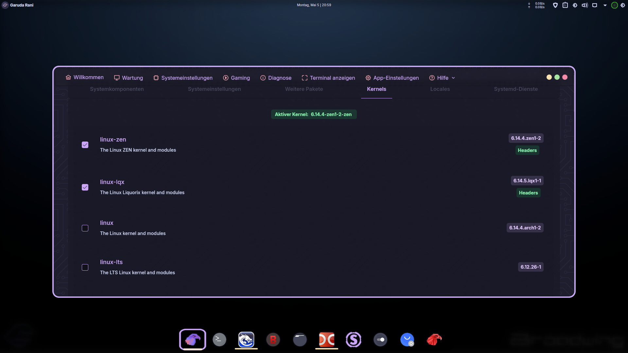
Task: Uncheck the linux-zen kernel checkbox
Action: [85, 145]
